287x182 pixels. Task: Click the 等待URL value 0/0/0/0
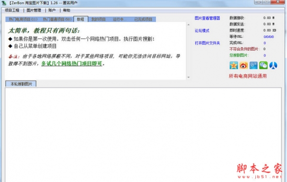tap(269, 37)
